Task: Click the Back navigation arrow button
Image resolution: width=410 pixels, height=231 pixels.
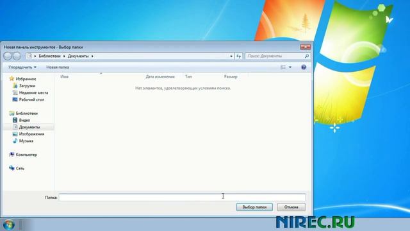Action: pyautogui.click(x=8, y=56)
